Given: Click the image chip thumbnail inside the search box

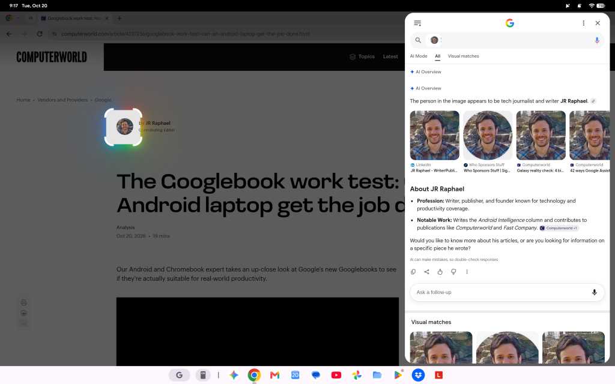Looking at the screenshot, I should 434,40.
